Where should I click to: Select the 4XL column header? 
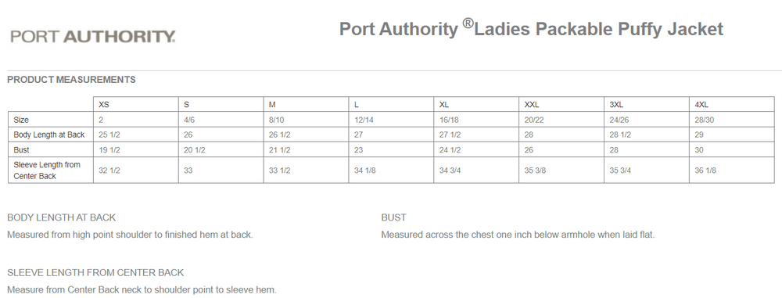tap(732, 104)
